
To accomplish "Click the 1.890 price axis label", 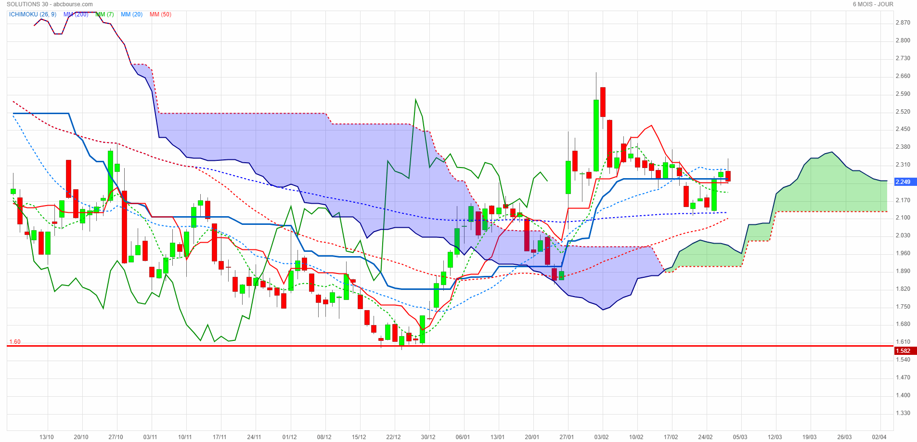I will click(x=903, y=271).
